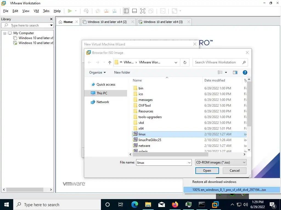Select the powered-on Windows 10 VM in Library
The width and height of the screenshot is (281, 210).
pyautogui.click(x=33, y=43)
